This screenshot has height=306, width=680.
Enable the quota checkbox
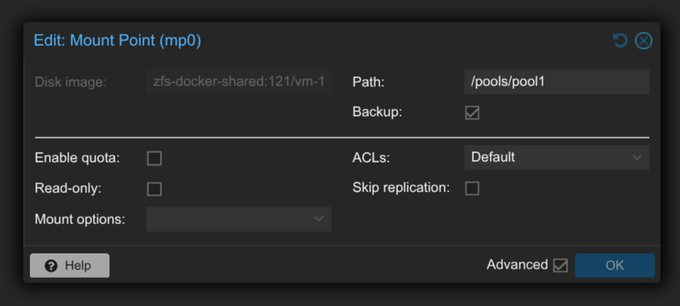(154, 158)
